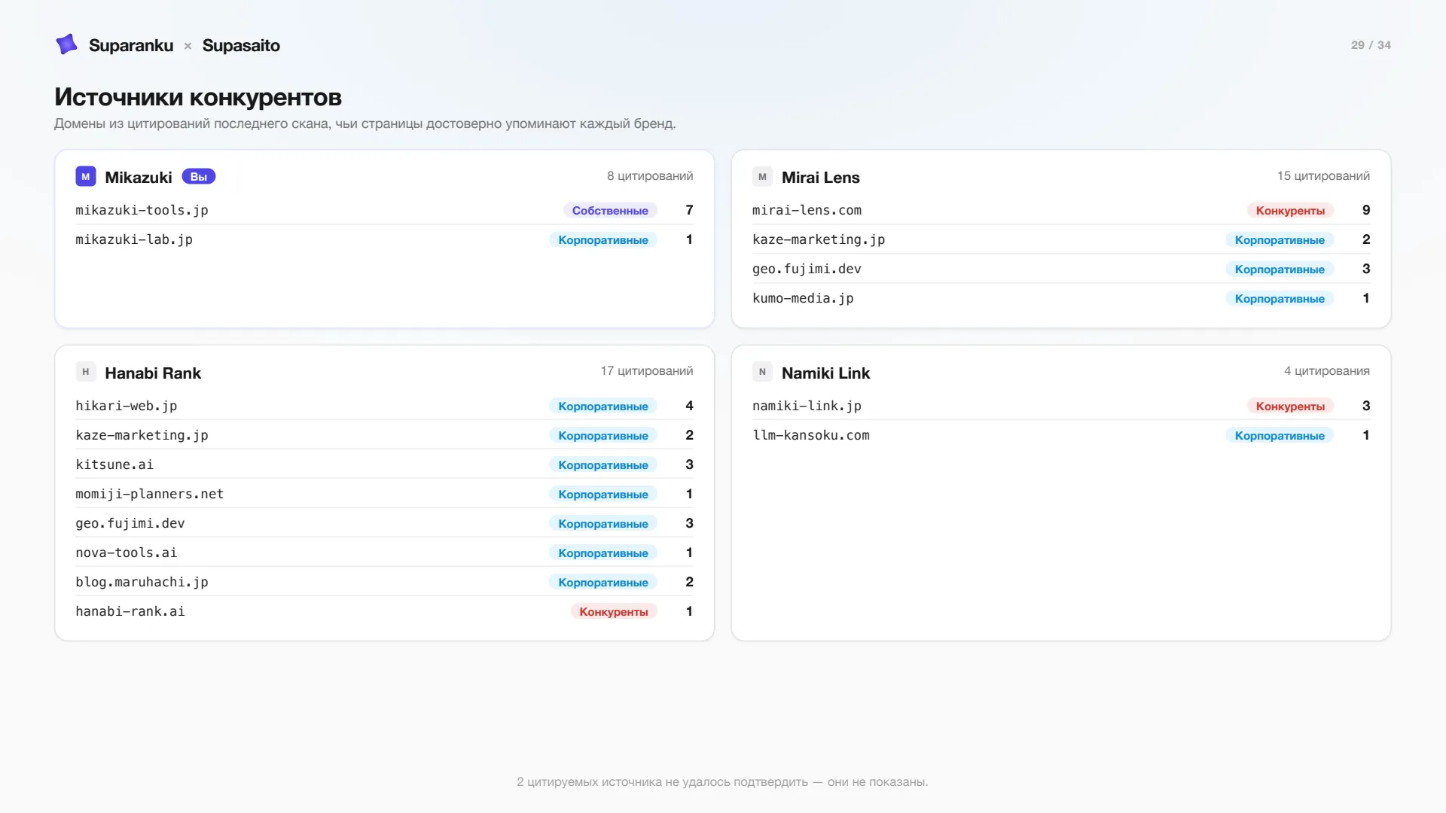Open the mikazuki-lab.jp domain link
This screenshot has width=1446, height=813.
tap(134, 239)
